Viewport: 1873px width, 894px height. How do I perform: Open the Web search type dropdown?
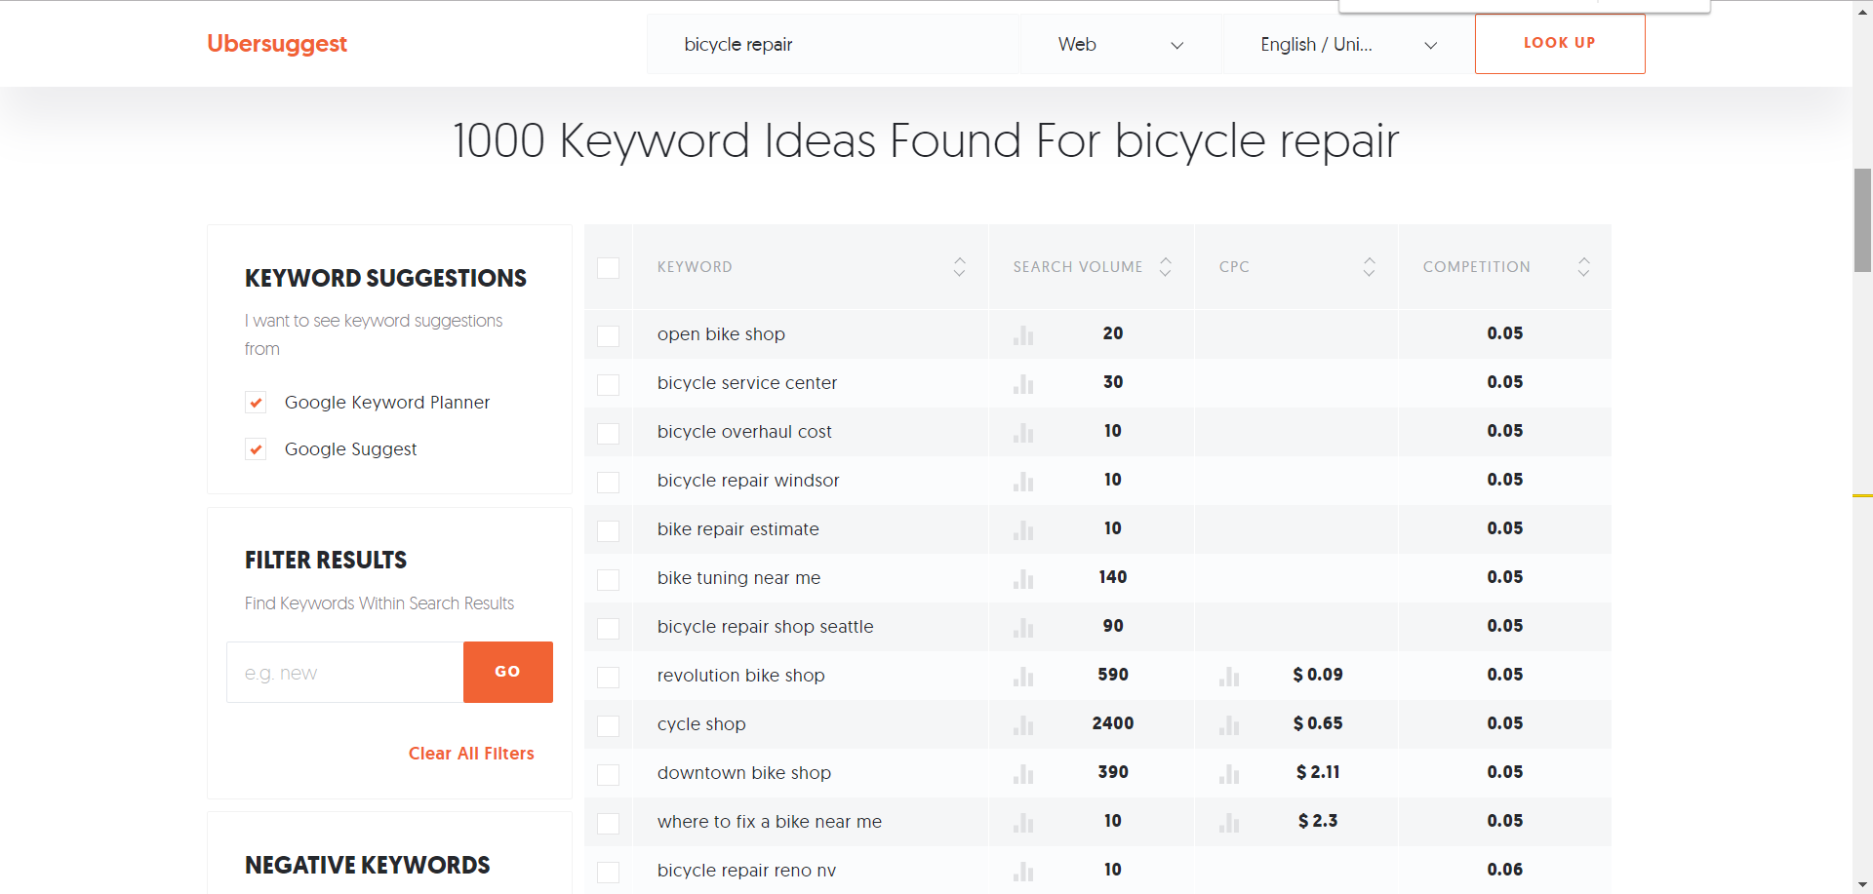coord(1121,44)
